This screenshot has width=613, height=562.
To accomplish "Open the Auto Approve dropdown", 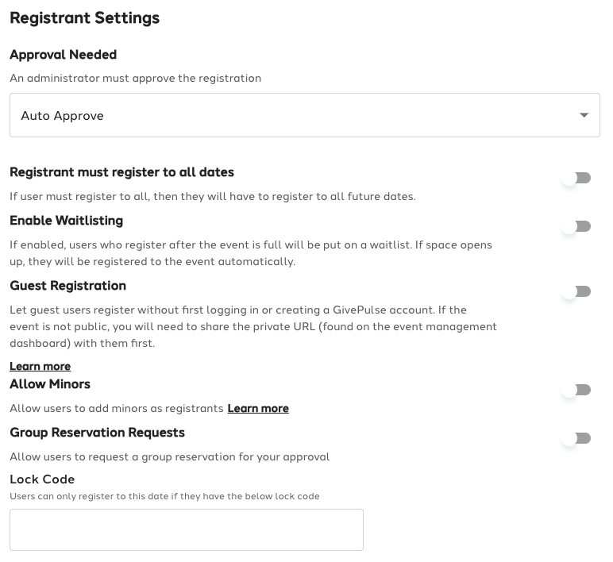I will pos(305,115).
